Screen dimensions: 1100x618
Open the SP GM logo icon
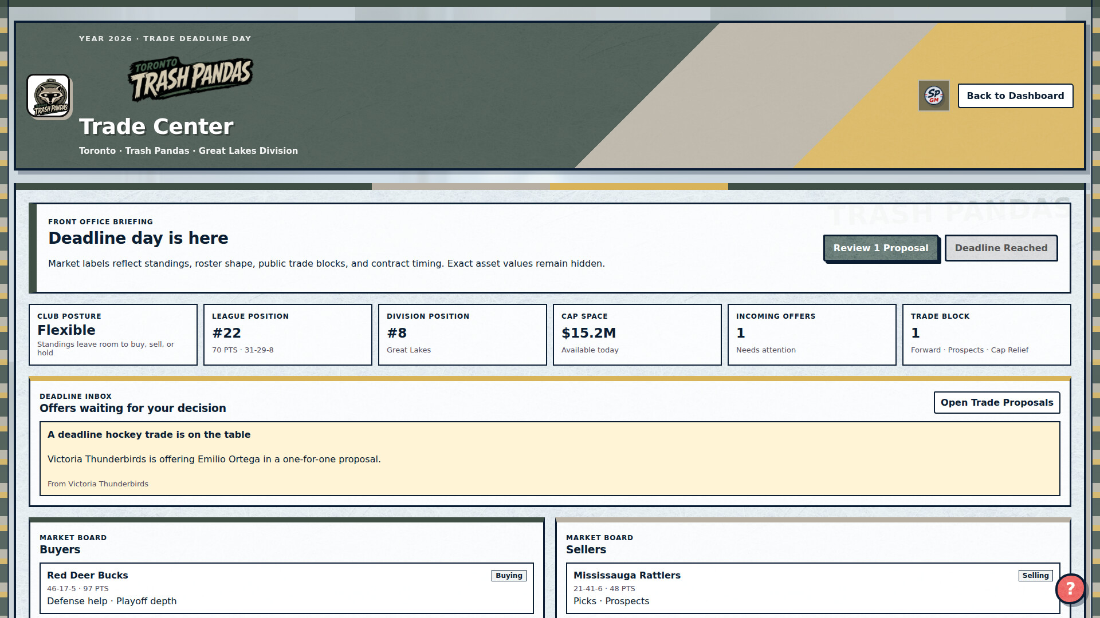[x=933, y=96]
